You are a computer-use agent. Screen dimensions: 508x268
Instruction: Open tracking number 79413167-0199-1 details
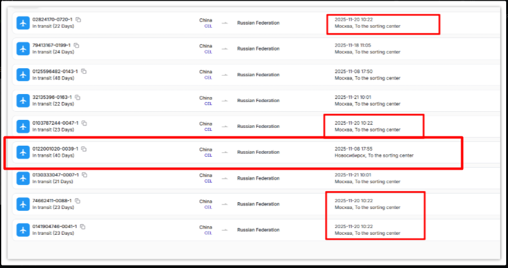click(x=51, y=45)
